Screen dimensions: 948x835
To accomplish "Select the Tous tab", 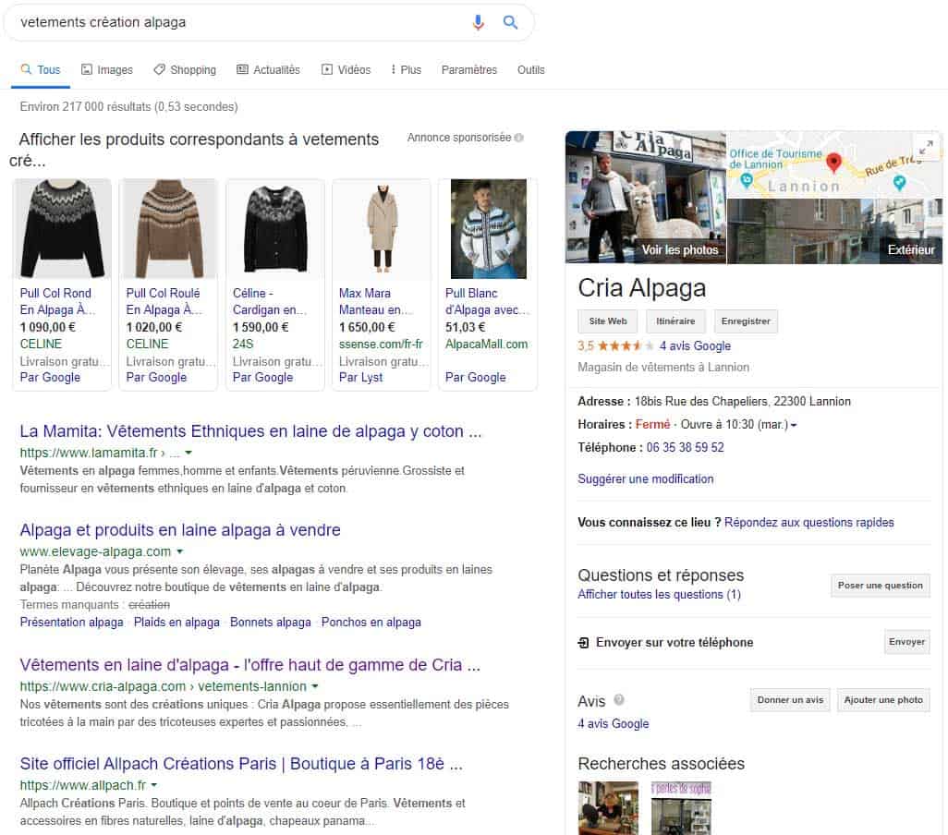I will point(41,70).
